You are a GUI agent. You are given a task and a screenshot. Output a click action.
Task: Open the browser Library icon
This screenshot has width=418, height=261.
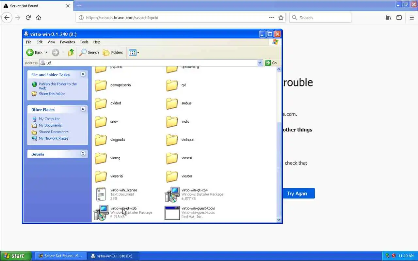pos(389,18)
